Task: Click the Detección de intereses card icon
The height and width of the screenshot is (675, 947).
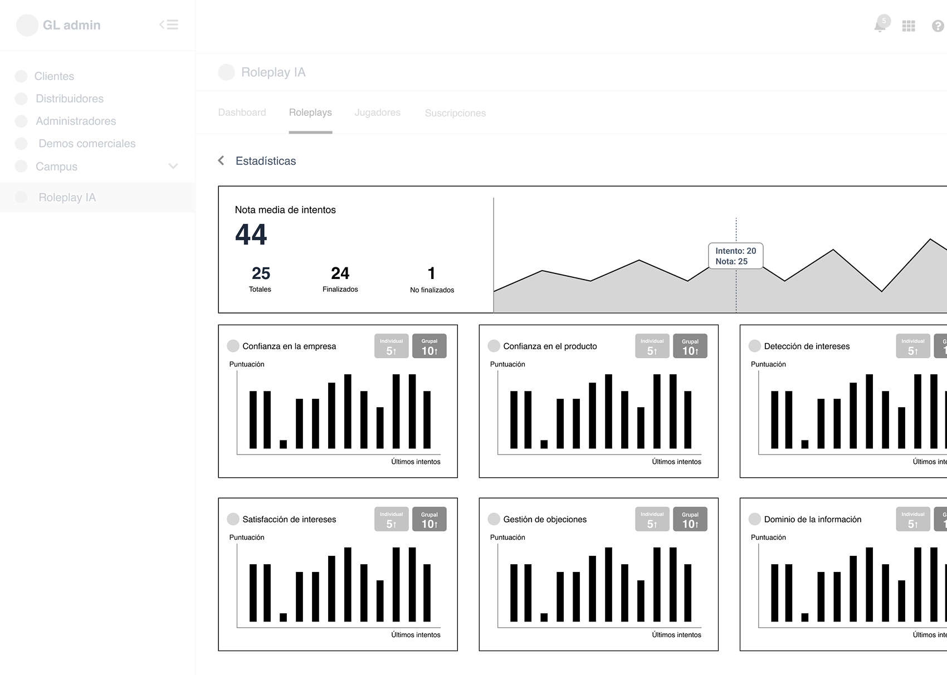Action: pos(754,346)
